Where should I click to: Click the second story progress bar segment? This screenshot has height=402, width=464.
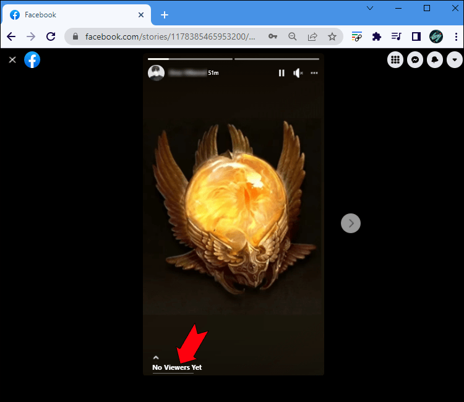pos(277,59)
